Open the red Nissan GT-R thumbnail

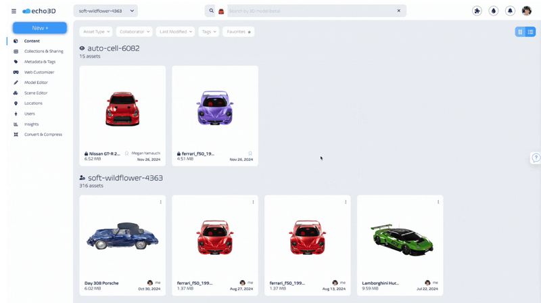tap(122, 108)
